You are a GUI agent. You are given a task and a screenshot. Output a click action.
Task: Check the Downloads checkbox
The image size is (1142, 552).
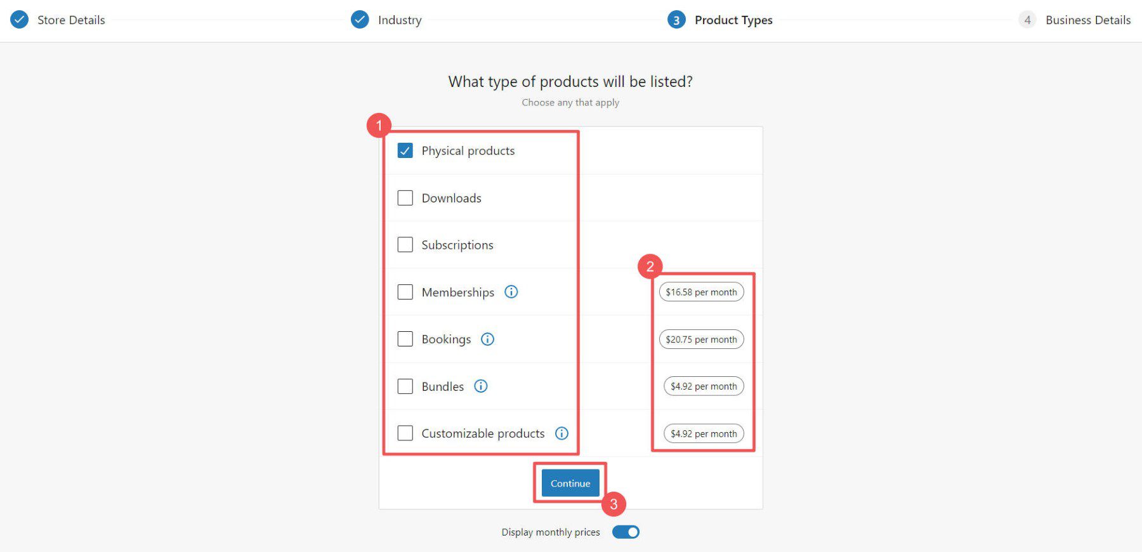(405, 197)
